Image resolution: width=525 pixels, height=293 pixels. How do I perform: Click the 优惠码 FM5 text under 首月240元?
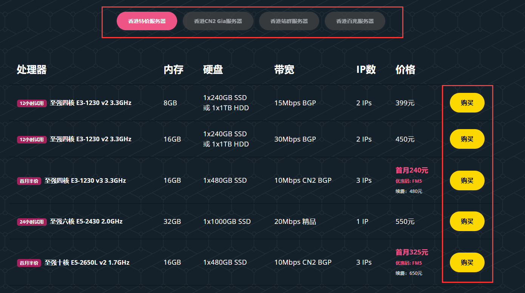[409, 181]
